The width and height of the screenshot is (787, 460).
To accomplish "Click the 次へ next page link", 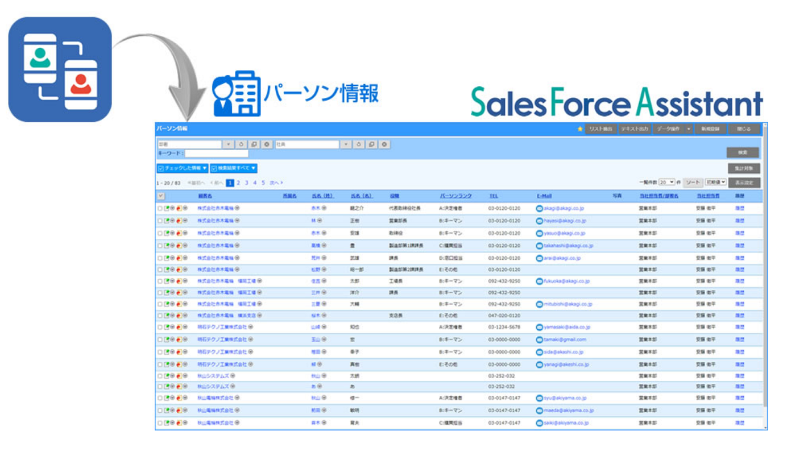I will [276, 183].
